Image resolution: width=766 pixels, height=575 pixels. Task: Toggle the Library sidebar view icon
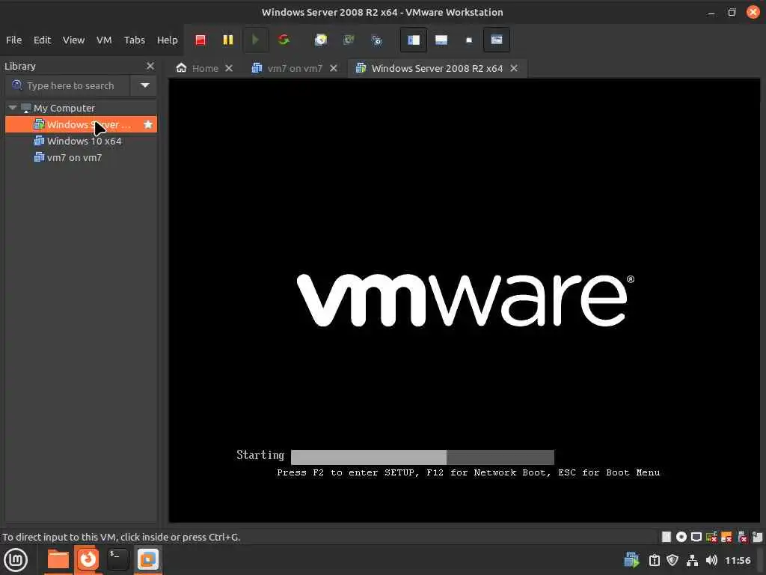[413, 40]
